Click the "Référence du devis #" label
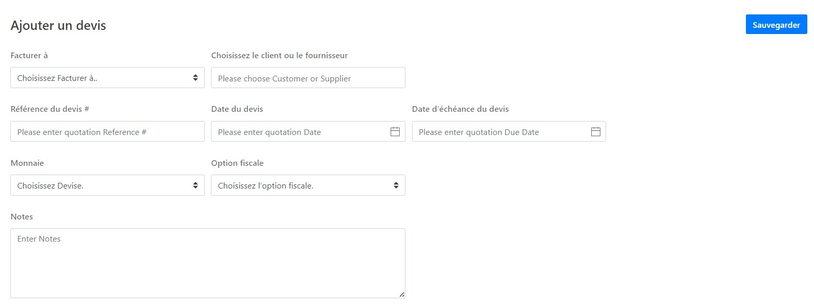 click(x=50, y=109)
